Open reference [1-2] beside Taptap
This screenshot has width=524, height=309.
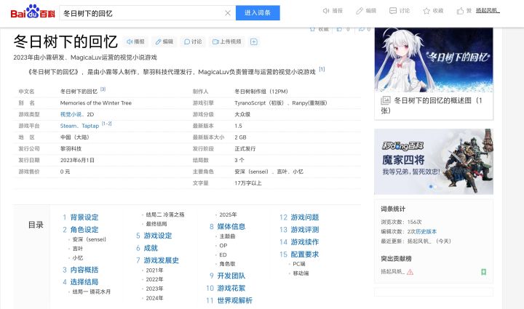(x=107, y=124)
